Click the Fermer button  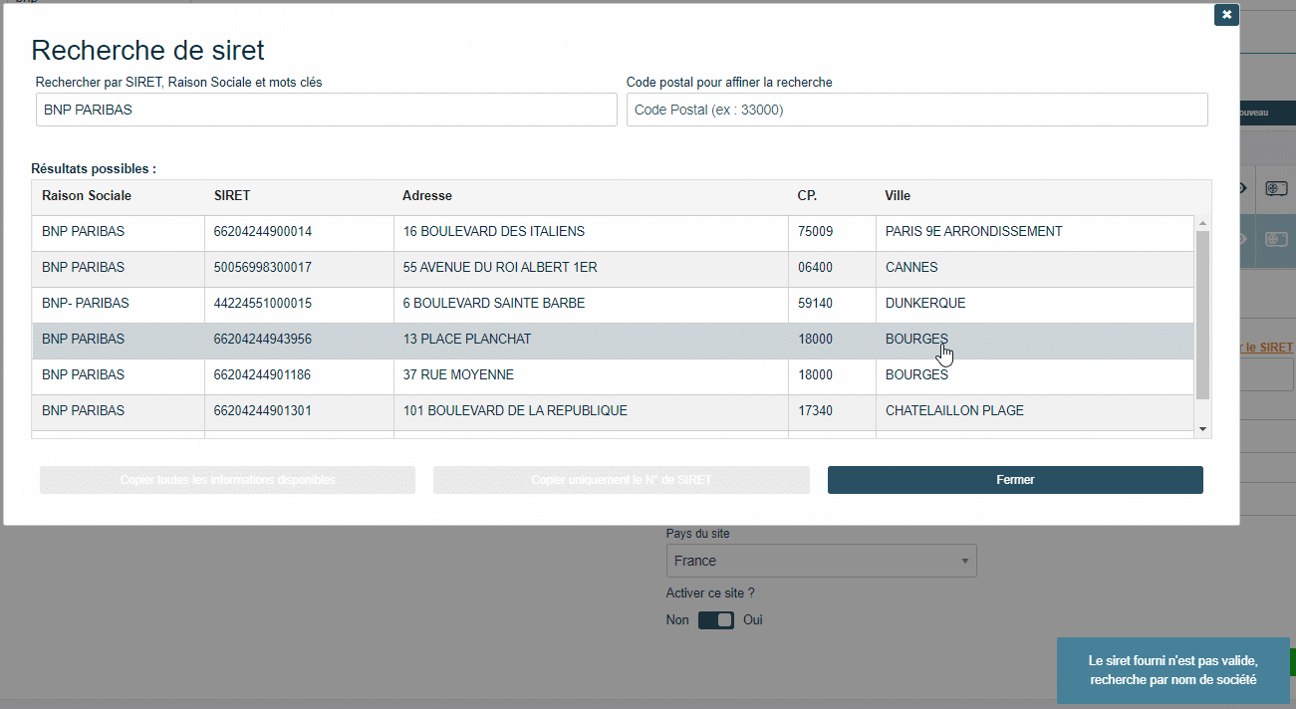(x=1015, y=480)
